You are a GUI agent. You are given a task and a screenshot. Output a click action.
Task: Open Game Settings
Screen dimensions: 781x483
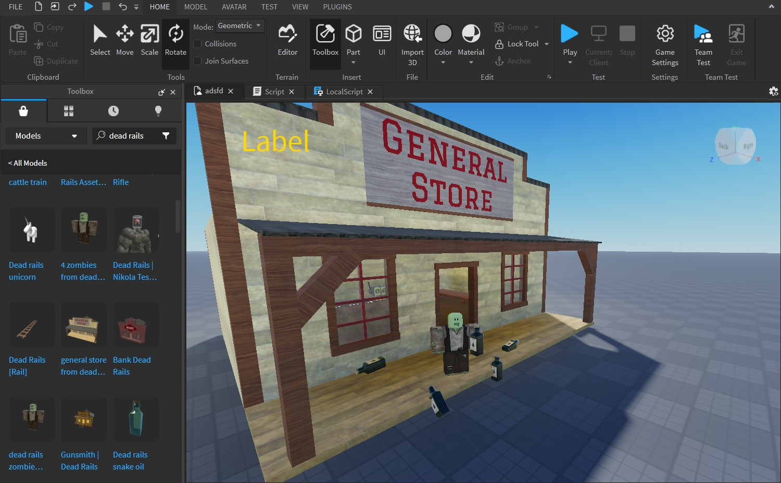tap(665, 44)
